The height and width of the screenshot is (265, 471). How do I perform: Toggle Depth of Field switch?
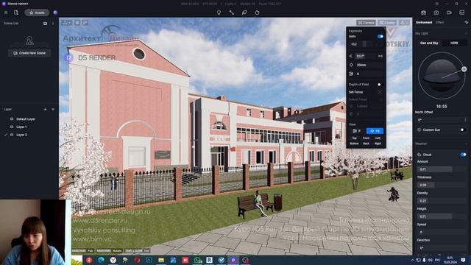coord(380,85)
